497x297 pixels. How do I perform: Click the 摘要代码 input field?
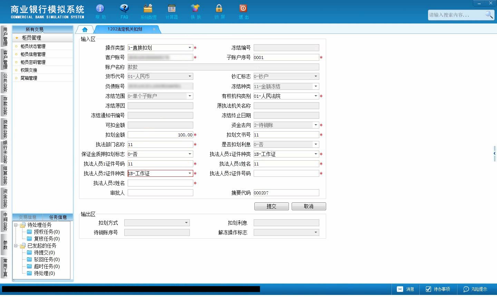286,193
